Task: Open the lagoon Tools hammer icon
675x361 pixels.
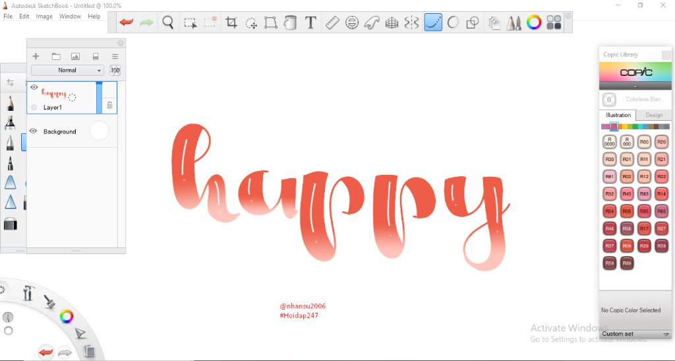Action: [28, 293]
